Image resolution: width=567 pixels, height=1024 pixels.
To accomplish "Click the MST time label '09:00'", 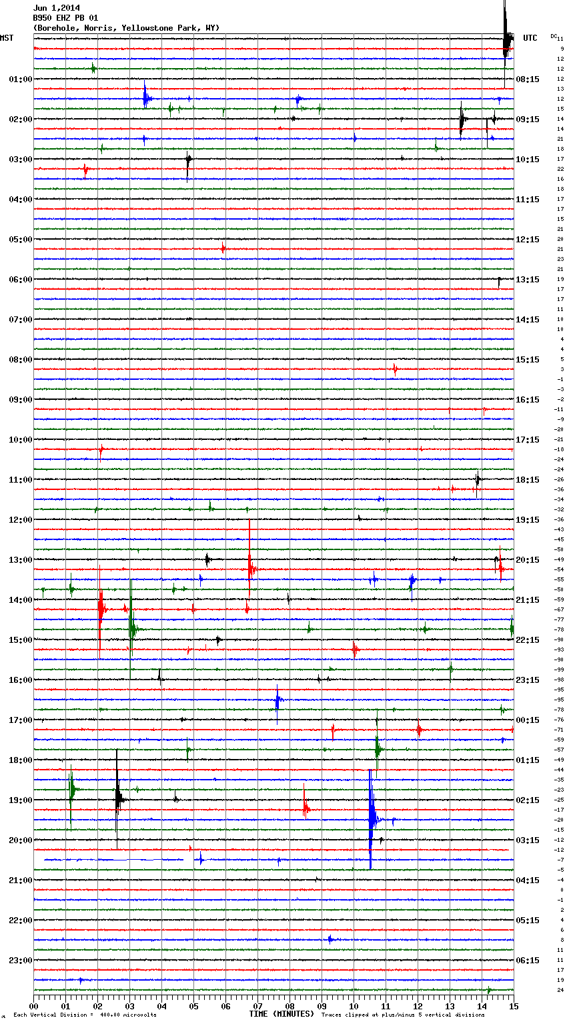I will pos(21,400).
